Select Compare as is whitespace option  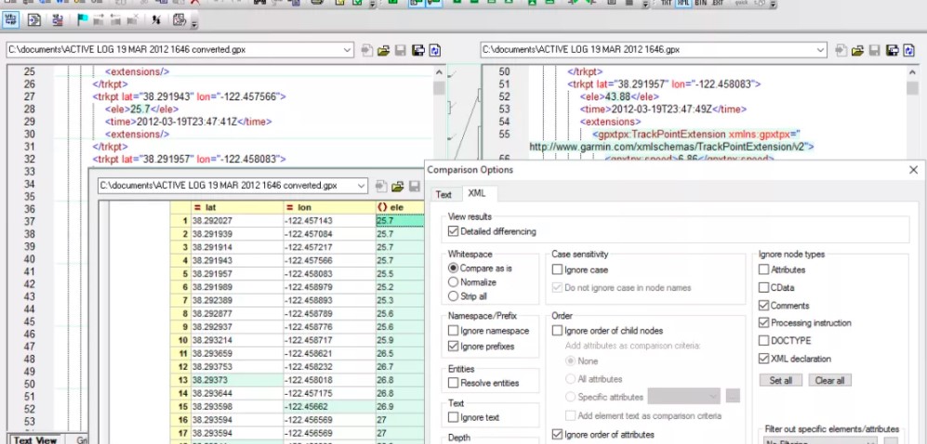pos(454,268)
